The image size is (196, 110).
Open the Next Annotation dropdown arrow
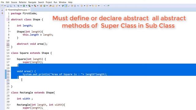[85, 6]
